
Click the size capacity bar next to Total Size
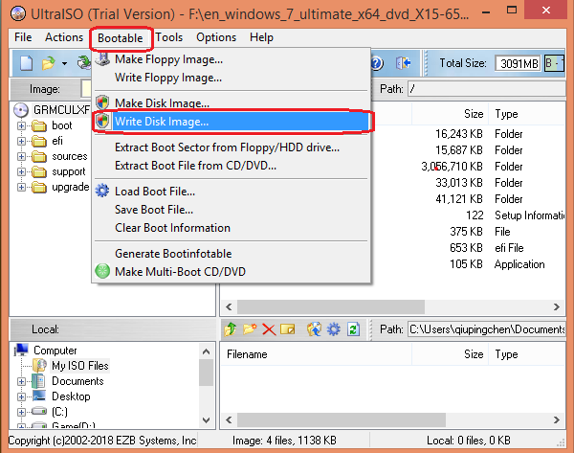click(554, 63)
